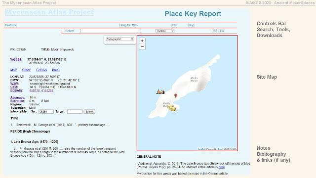This screenshot has height=178, width=316.
Task: Open the Blog menu item
Action: (x=191, y=25)
